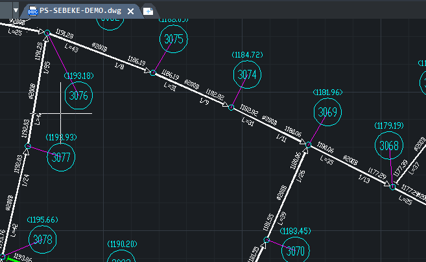This screenshot has width=426, height=262.
Task: Click the elevation text (1181.96)
Action: click(327, 93)
